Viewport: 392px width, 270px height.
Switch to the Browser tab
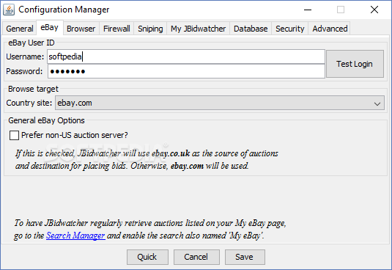(x=81, y=29)
